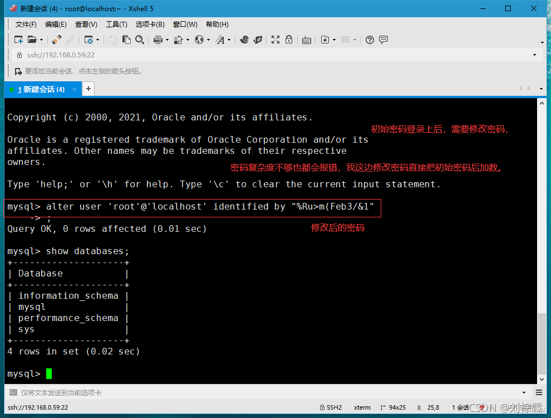Click the terminal scrollbar down arrow

pos(542,380)
